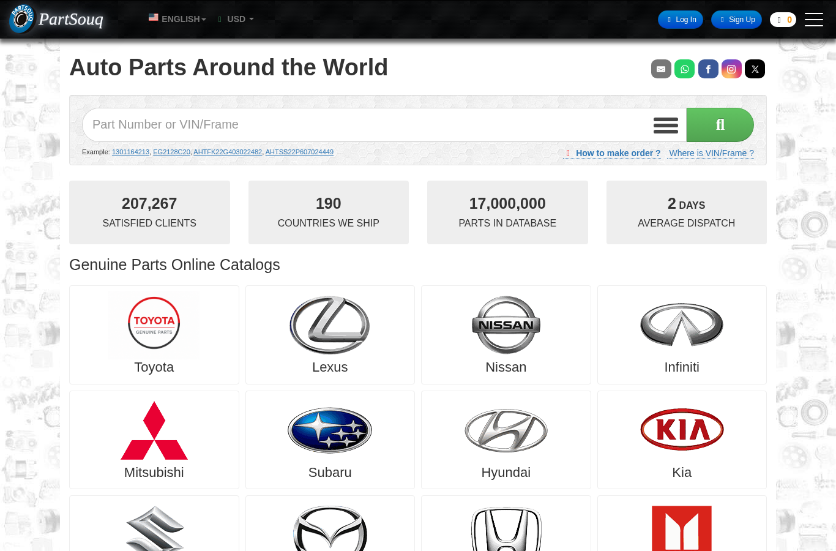This screenshot has width=836, height=551.
Task: Click the '2 Days Average Dispatch' stat box
Action: [x=687, y=212]
